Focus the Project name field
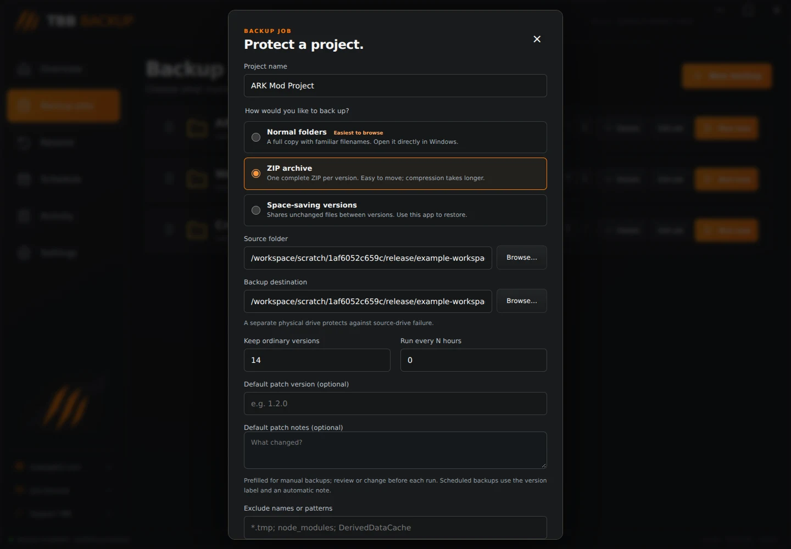Image resolution: width=791 pixels, height=549 pixels. click(396, 86)
